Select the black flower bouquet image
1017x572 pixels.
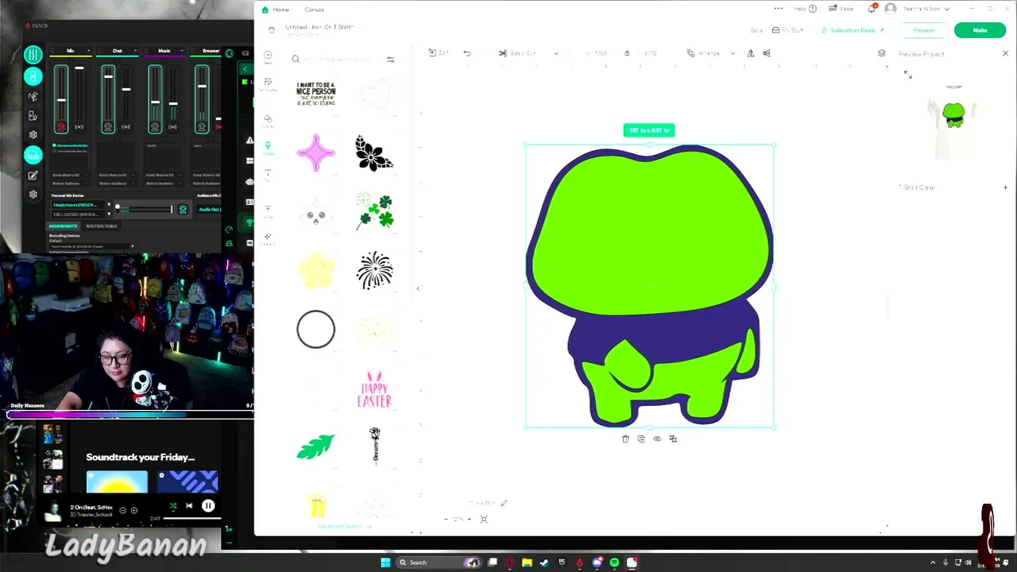pos(373,153)
